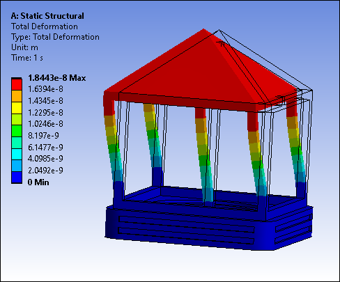340x282 pixels.
Task: Click the bright green legend color band
Action: tap(17, 131)
